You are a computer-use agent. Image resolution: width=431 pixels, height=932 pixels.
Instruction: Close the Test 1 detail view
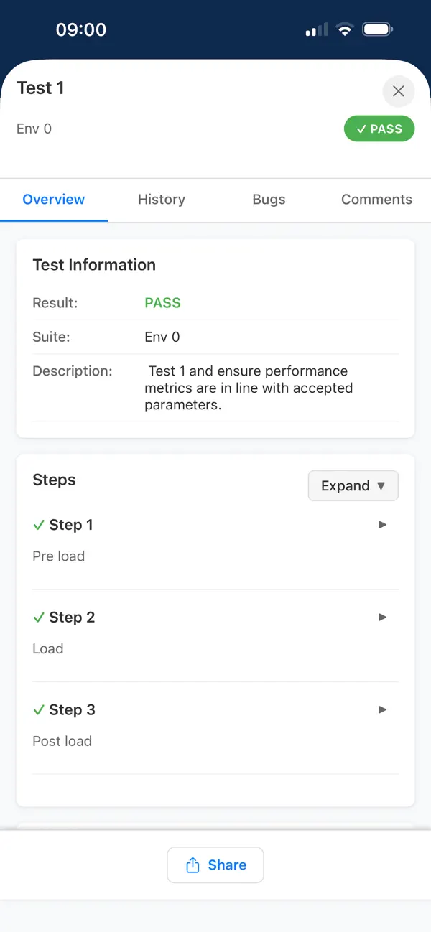399,91
